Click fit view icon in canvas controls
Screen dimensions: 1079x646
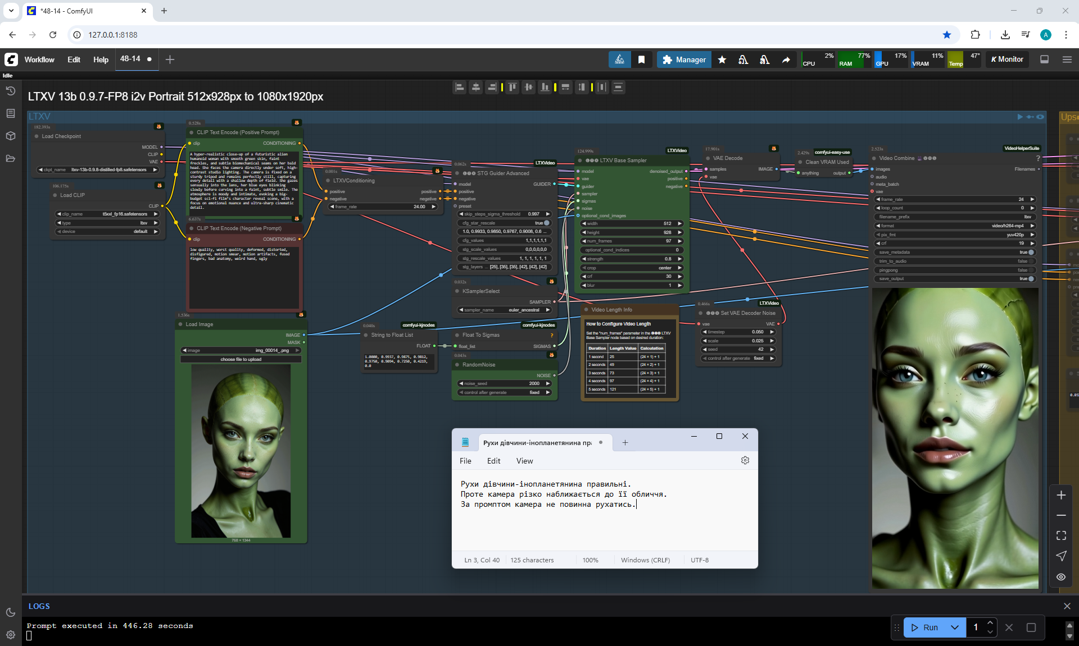coord(1061,535)
